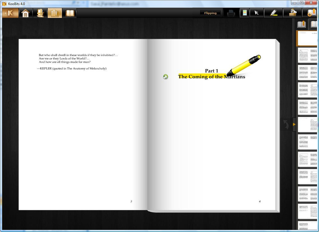Click the KEPLER quotation attribution line
319x232 pixels.
pyautogui.click(x=72, y=68)
